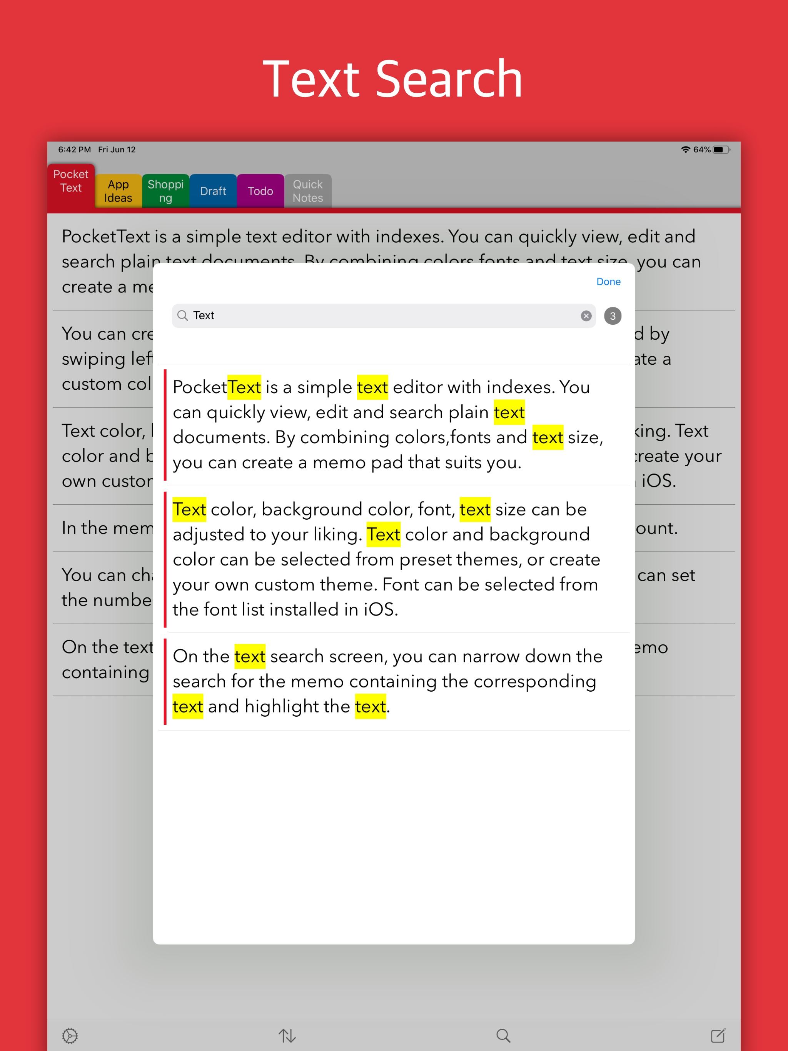Tap the Done button in search panel
The width and height of the screenshot is (788, 1051).
click(x=608, y=282)
